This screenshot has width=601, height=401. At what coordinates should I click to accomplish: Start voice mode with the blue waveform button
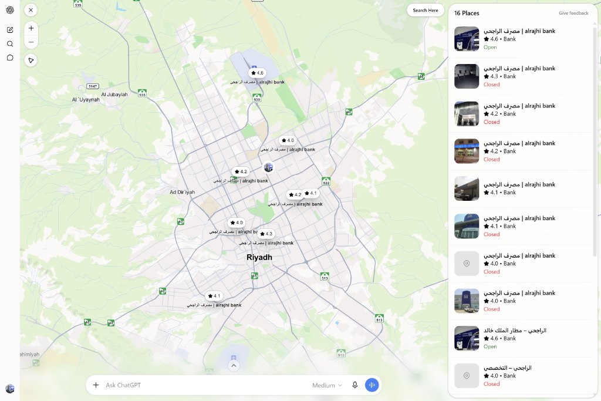coord(372,385)
